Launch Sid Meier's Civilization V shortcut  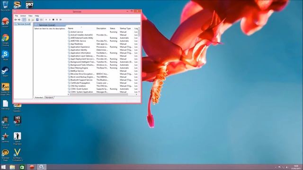(x=18, y=155)
